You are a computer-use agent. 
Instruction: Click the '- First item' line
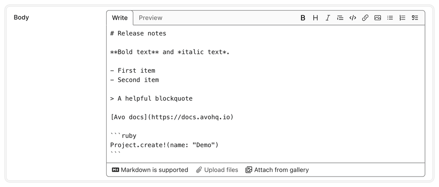point(133,71)
